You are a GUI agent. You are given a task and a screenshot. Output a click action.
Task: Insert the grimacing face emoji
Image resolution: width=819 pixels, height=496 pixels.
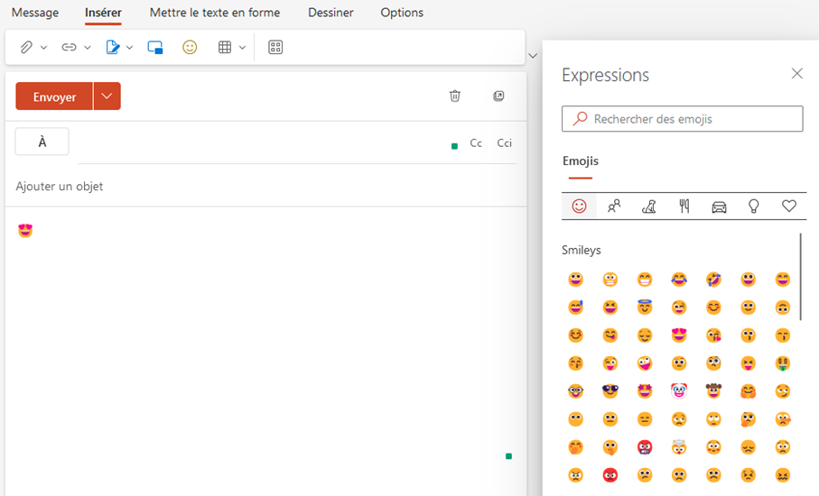[610, 280]
